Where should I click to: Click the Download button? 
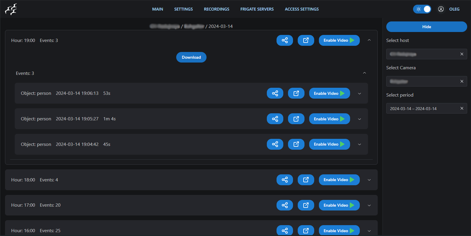(x=191, y=57)
